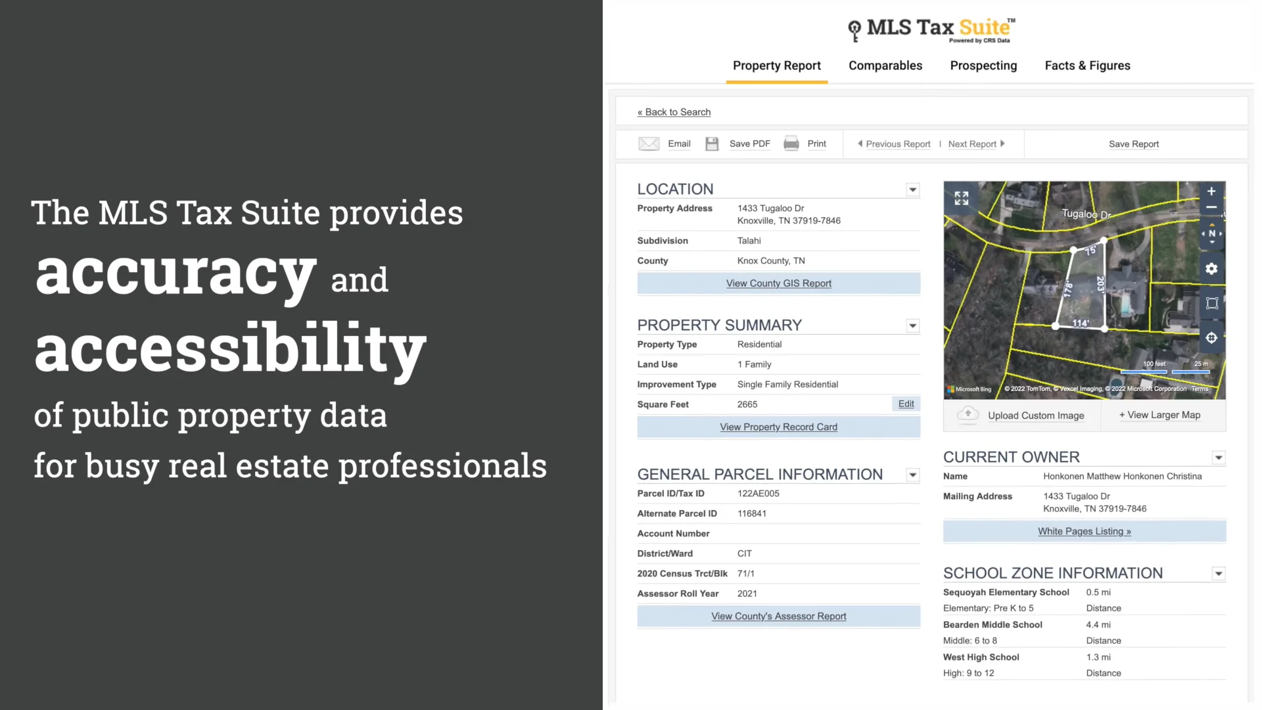Image resolution: width=1262 pixels, height=710 pixels.
Task: Click the Save PDF disk icon
Action: [x=712, y=143]
